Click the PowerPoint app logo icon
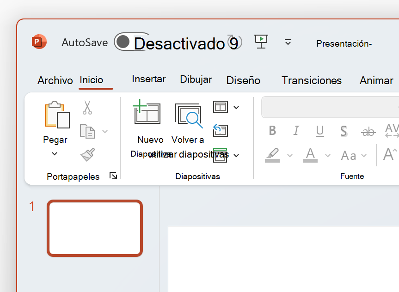Viewport: 399px width, 292px height. (39, 42)
